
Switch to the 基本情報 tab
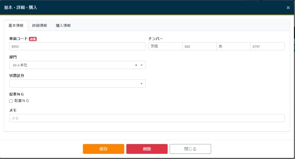click(x=16, y=26)
